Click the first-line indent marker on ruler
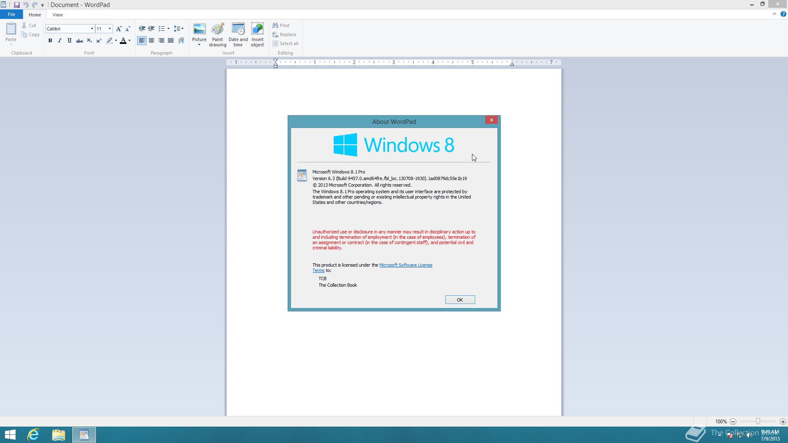Image resolution: width=788 pixels, height=443 pixels. click(275, 61)
